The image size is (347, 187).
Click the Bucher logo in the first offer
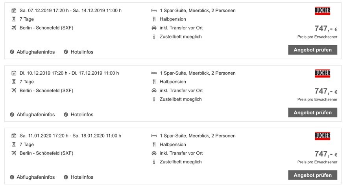(322, 11)
